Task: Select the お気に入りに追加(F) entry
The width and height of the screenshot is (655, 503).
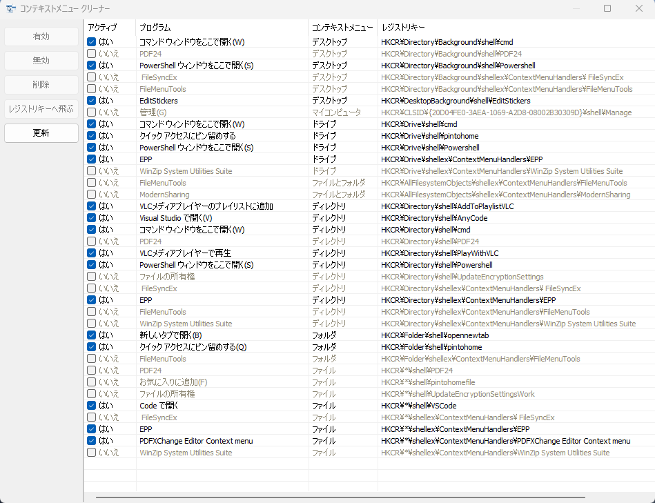Action: click(173, 382)
